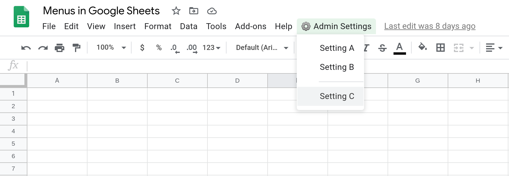Increase decimal places

click(x=192, y=48)
